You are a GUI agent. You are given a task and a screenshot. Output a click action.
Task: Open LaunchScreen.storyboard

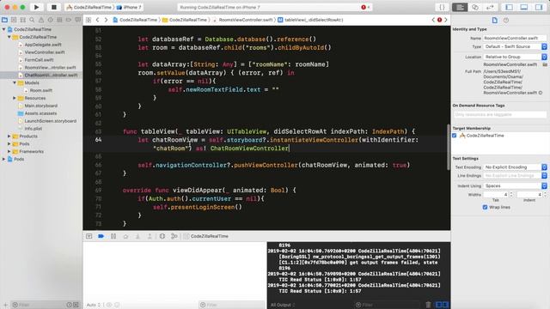[x=50, y=121]
